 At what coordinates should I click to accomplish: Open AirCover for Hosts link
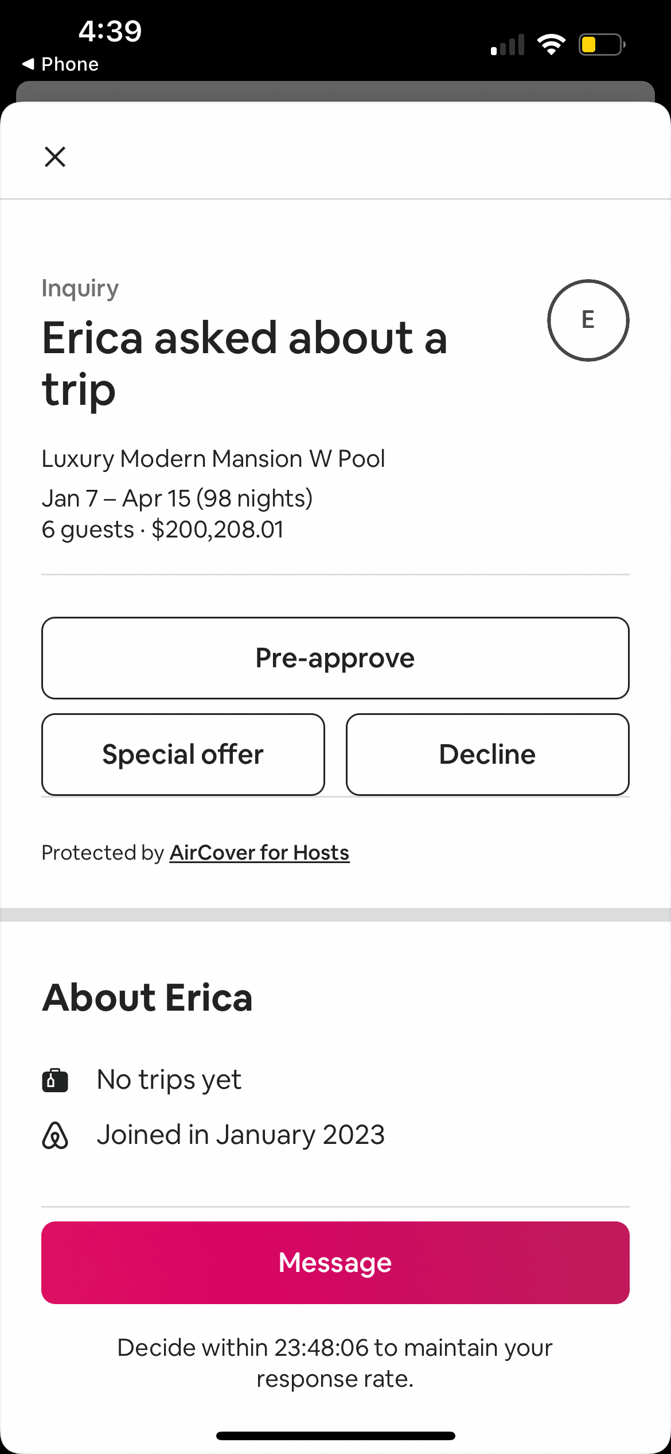click(259, 853)
